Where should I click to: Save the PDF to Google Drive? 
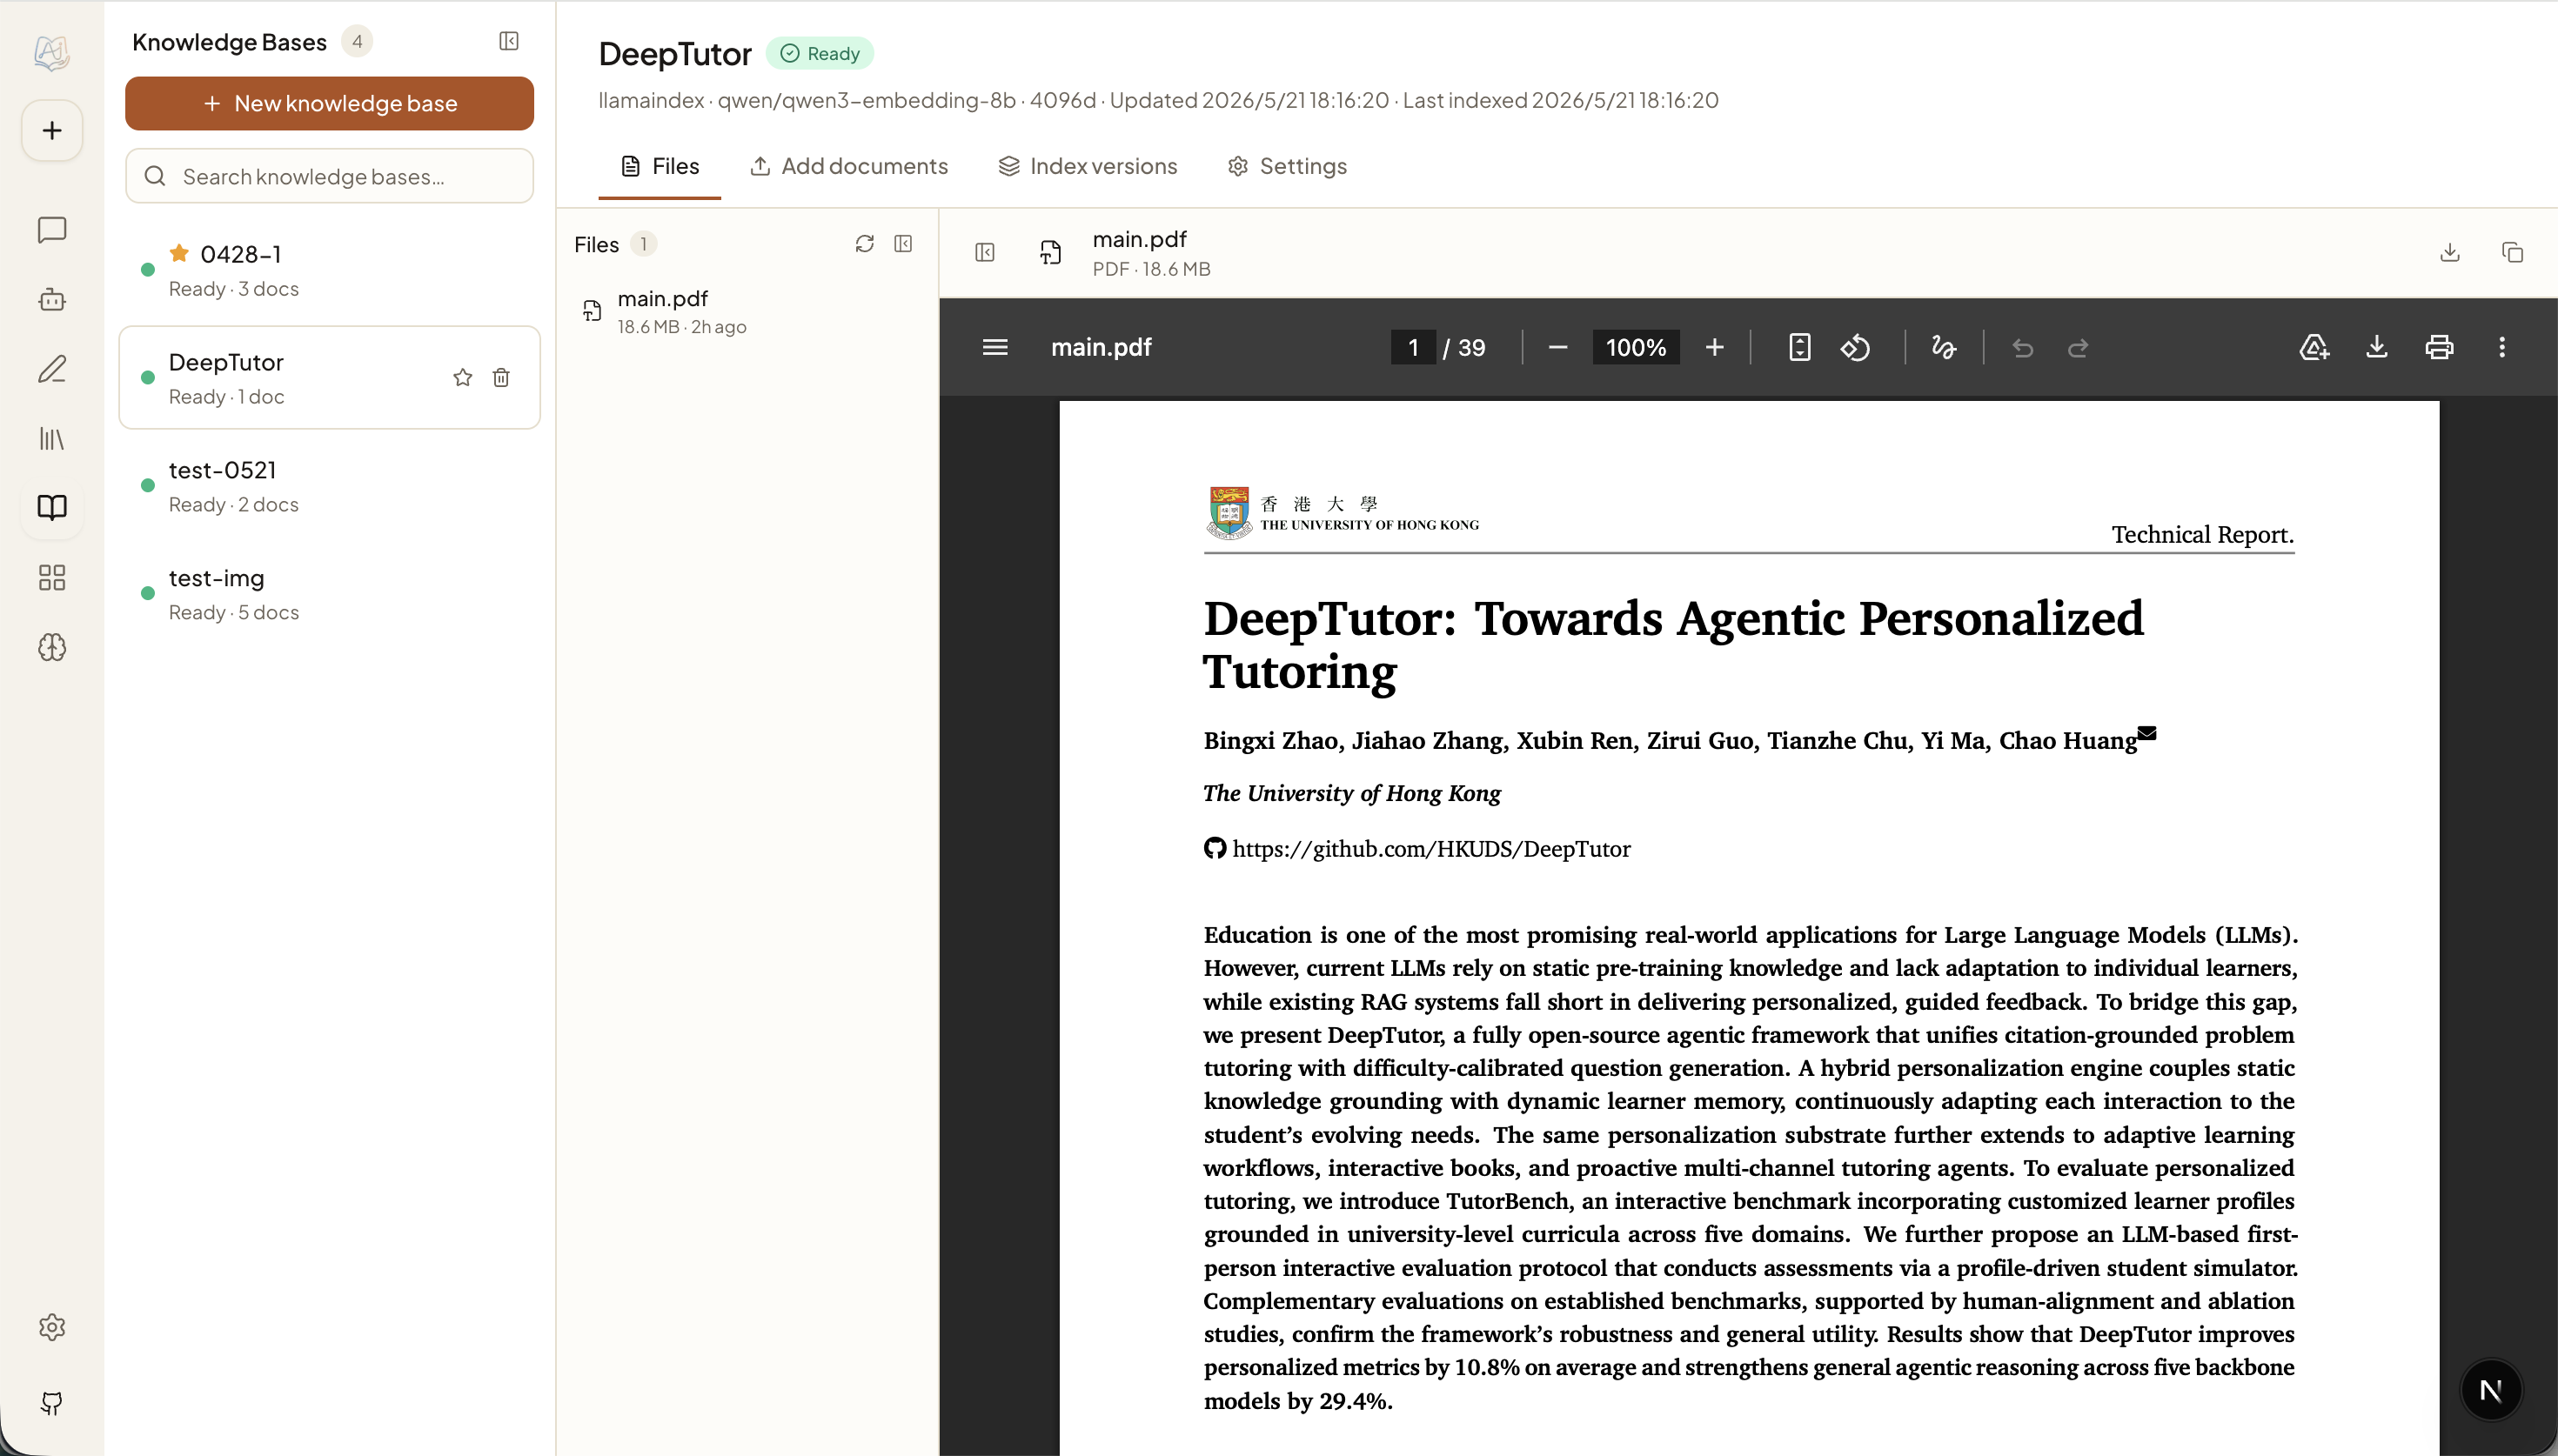point(2314,347)
